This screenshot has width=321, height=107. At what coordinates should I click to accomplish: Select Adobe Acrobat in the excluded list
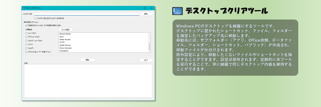point(65,40)
